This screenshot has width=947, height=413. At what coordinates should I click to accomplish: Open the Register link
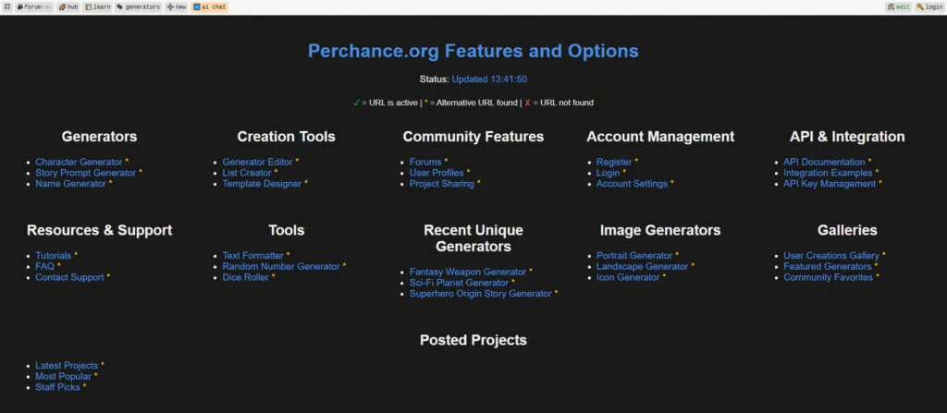click(x=614, y=162)
